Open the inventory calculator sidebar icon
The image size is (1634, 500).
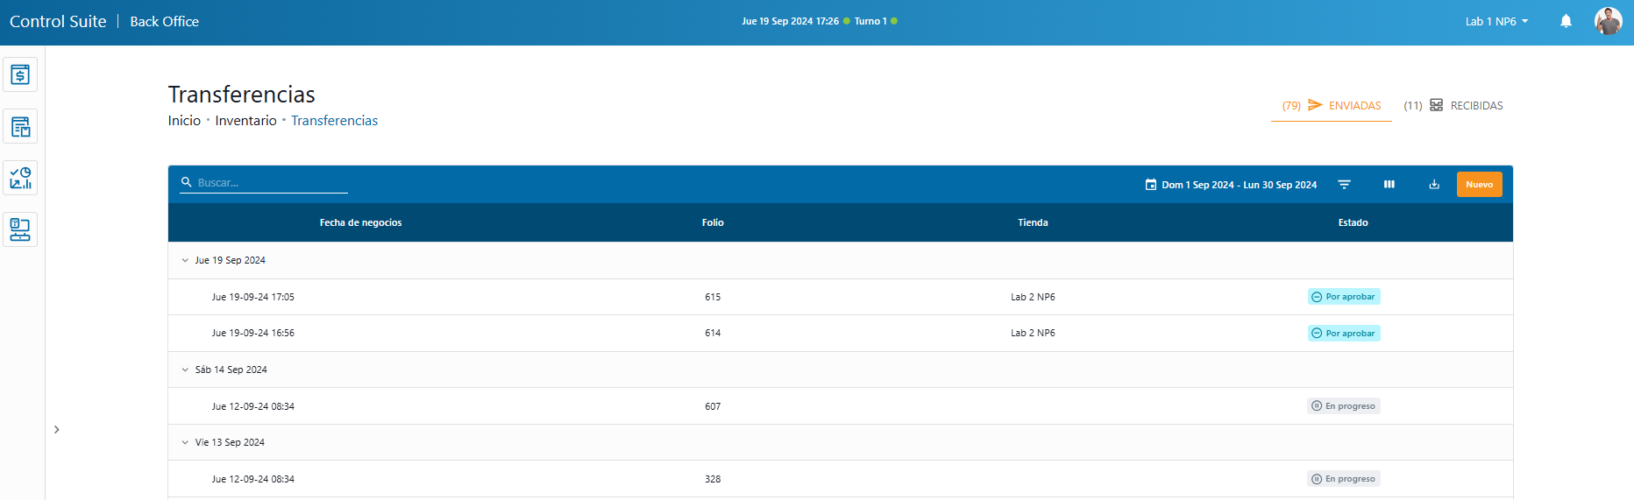[x=20, y=126]
